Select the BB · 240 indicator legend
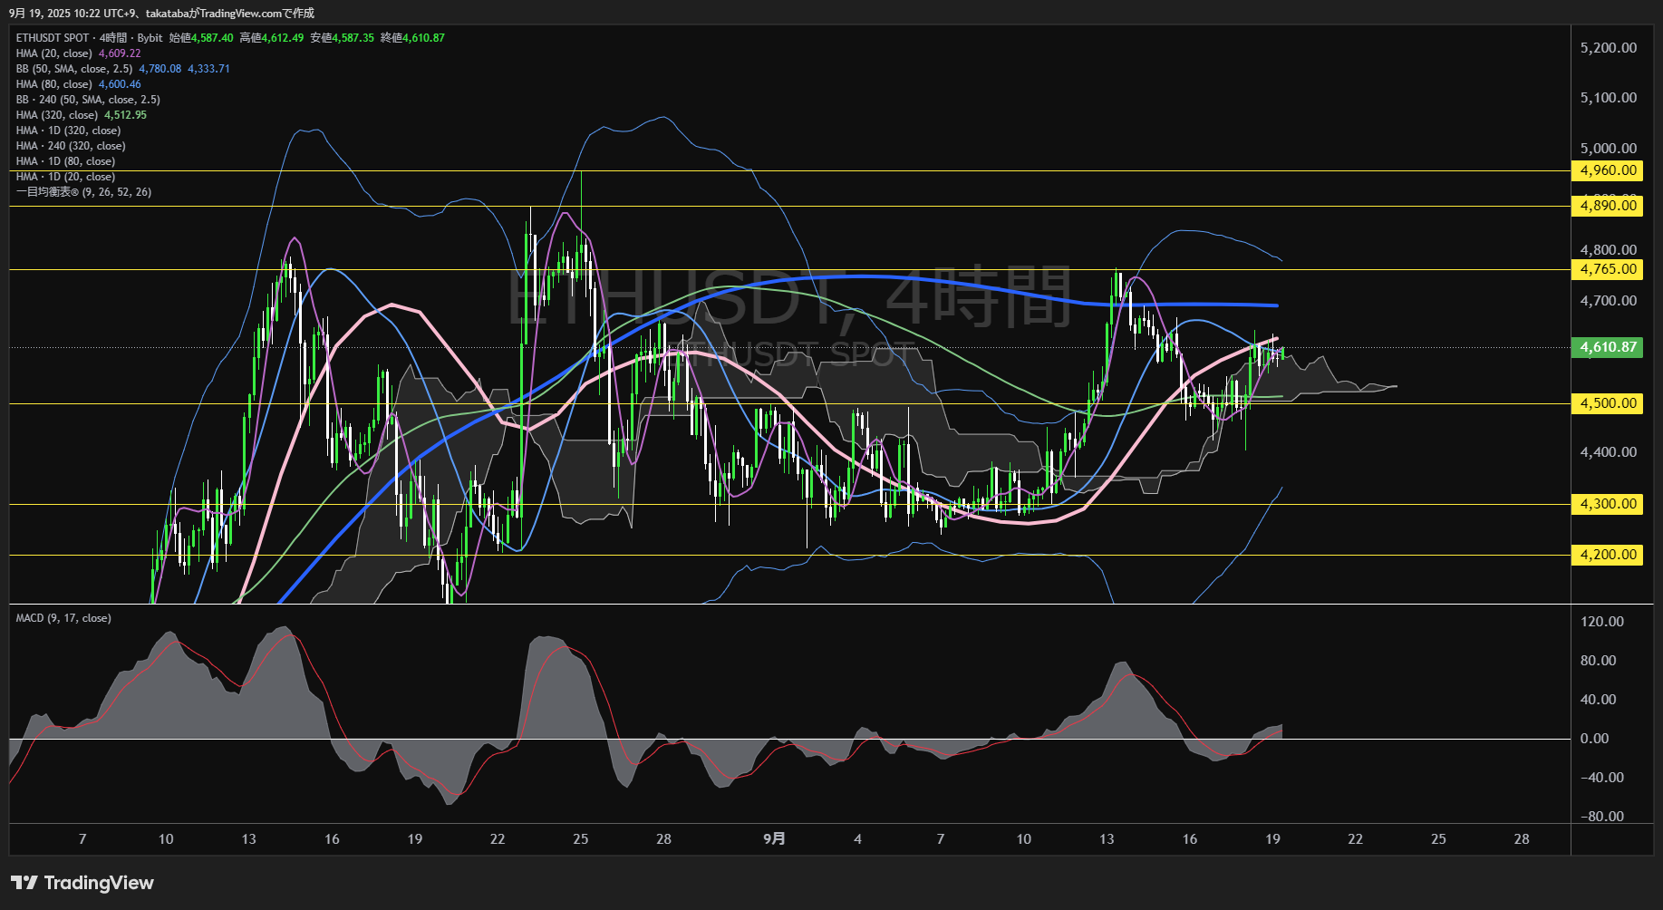This screenshot has height=910, width=1663. [x=88, y=100]
